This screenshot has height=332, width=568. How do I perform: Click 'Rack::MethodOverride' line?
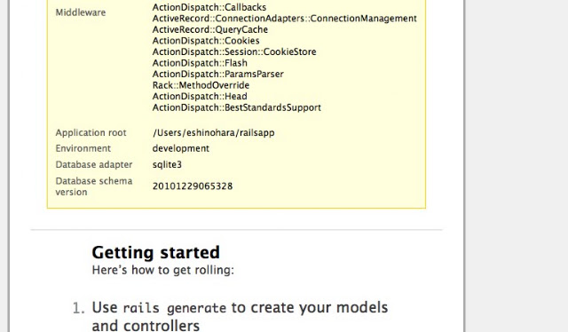coord(201,85)
